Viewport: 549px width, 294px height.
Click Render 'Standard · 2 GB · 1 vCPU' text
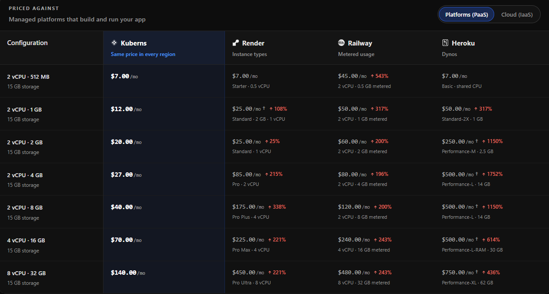tap(259, 119)
